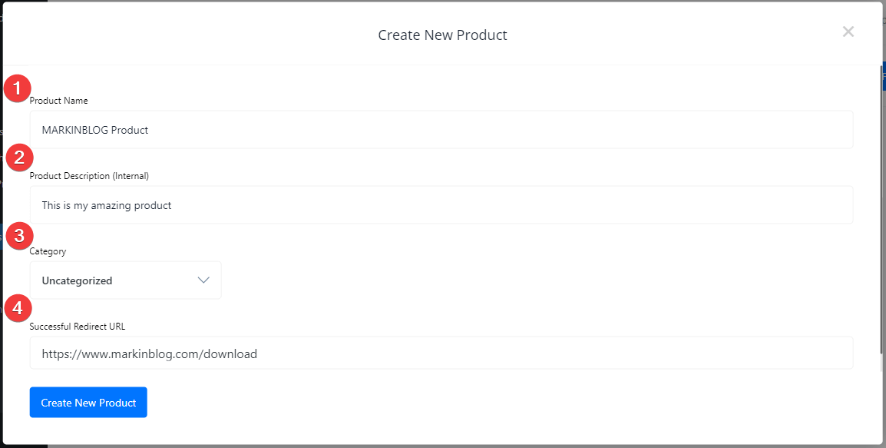Click the X to close the dialog
886x448 pixels.
pos(848,32)
